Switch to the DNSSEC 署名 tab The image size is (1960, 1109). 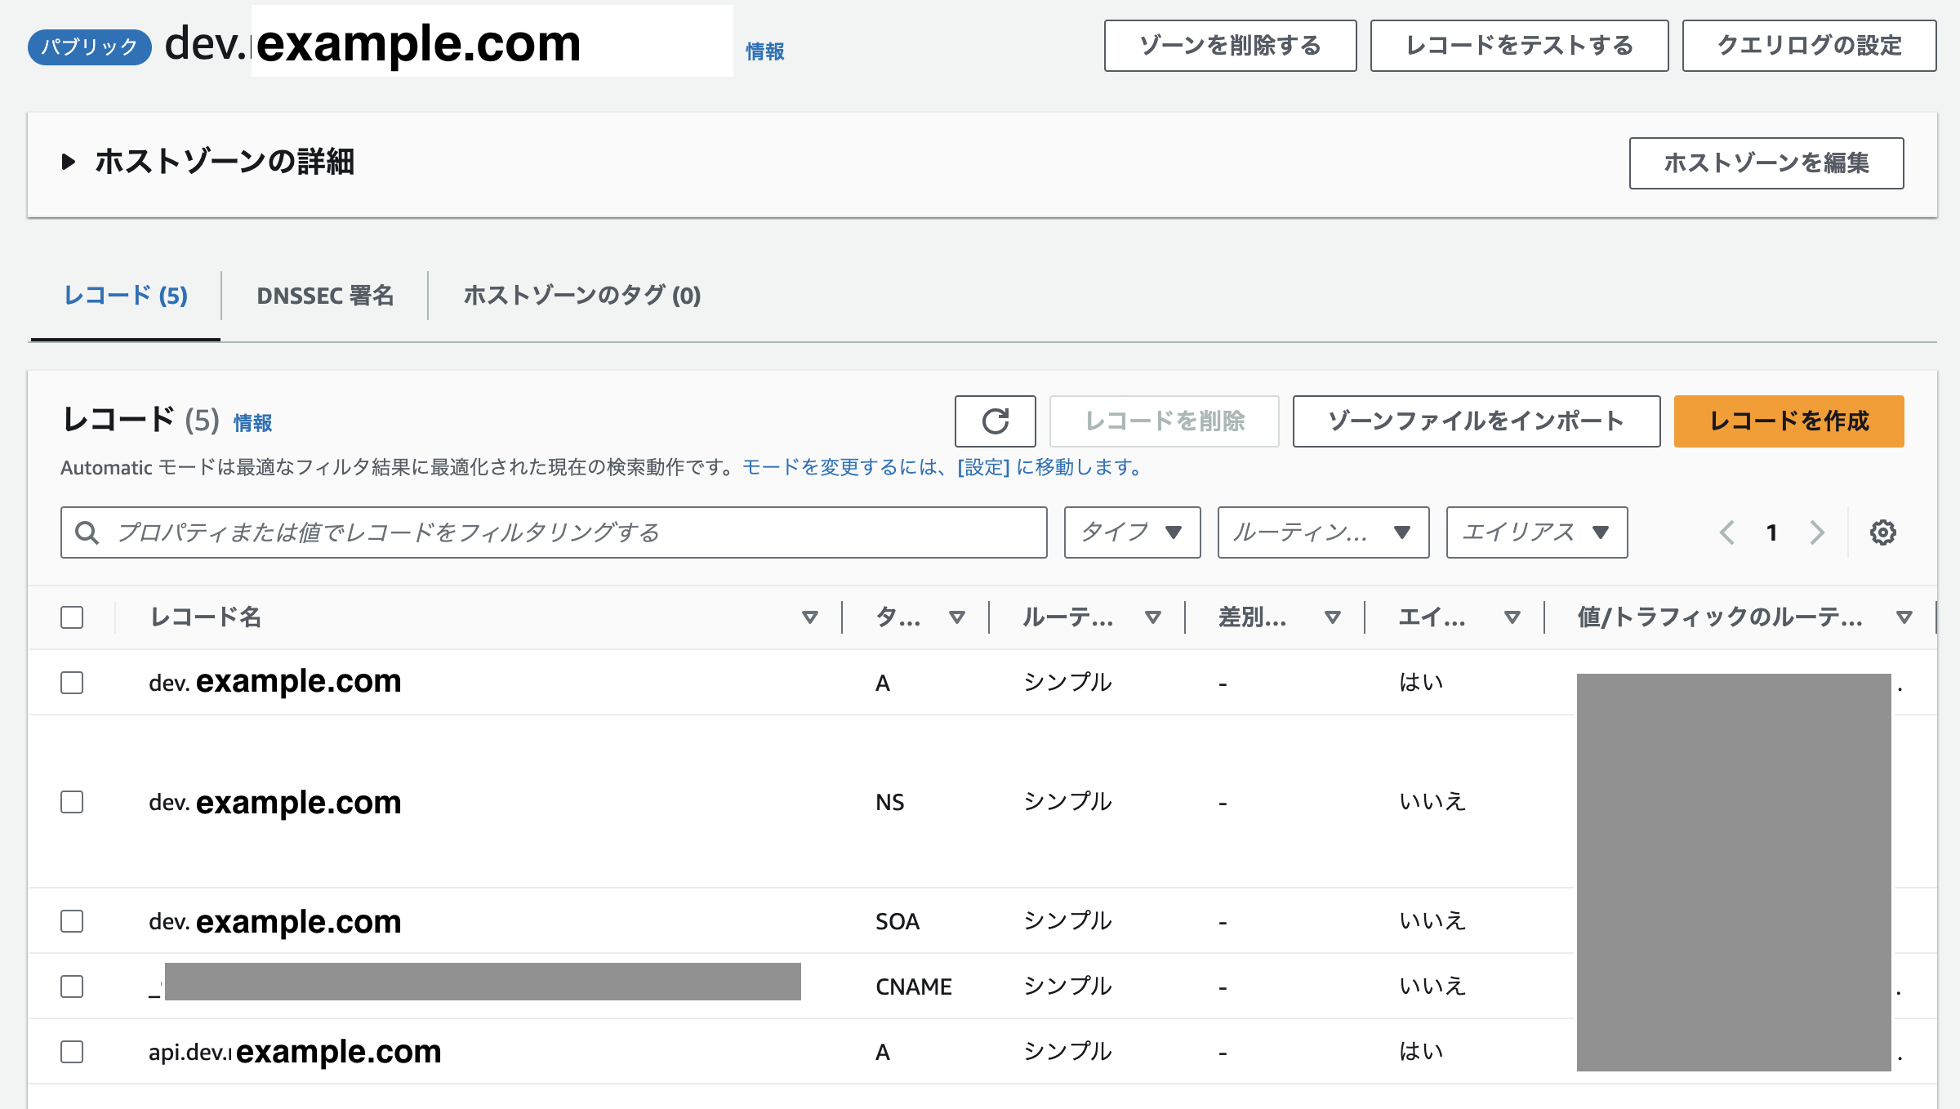pyautogui.click(x=325, y=296)
